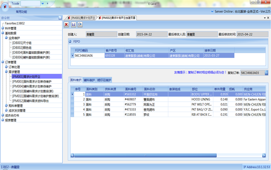Click the exit door toolbar icon

tap(79, 25)
